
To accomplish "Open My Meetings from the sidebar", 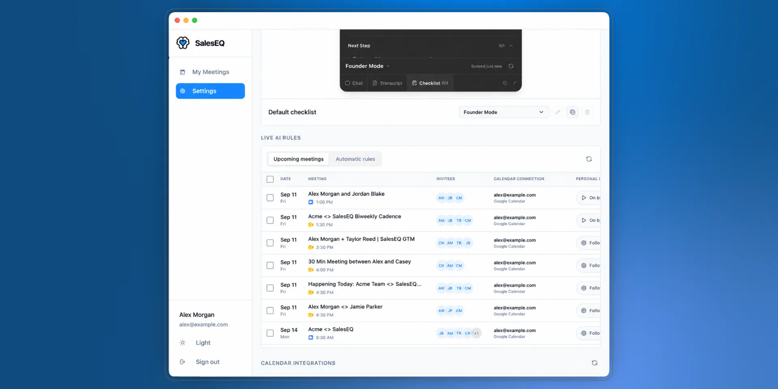I will pos(210,72).
